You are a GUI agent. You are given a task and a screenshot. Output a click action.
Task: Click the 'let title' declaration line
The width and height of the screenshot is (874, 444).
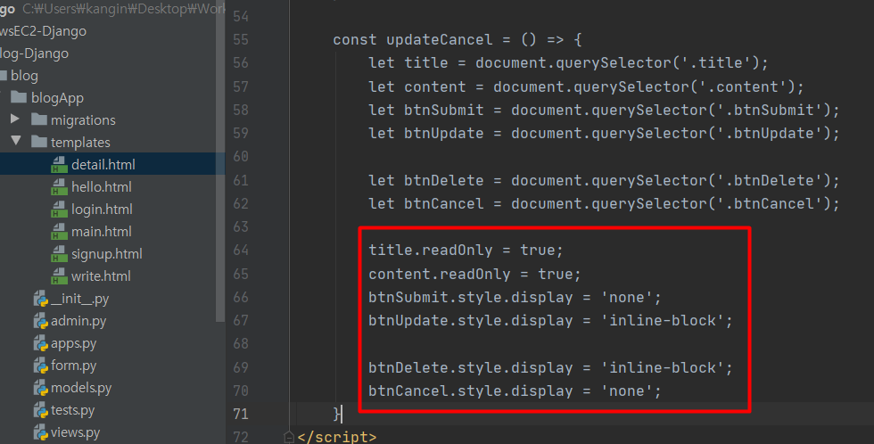(568, 62)
